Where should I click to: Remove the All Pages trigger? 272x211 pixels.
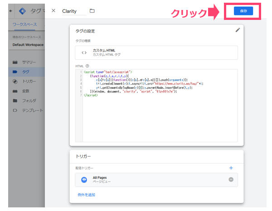click(x=231, y=179)
